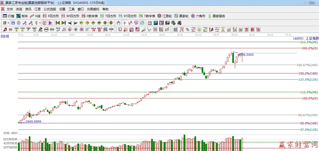Image resolution: width=319 pixels, height=151 pixels.
Task: Toggle the all-directions expand diamond button
Action: point(111,23)
